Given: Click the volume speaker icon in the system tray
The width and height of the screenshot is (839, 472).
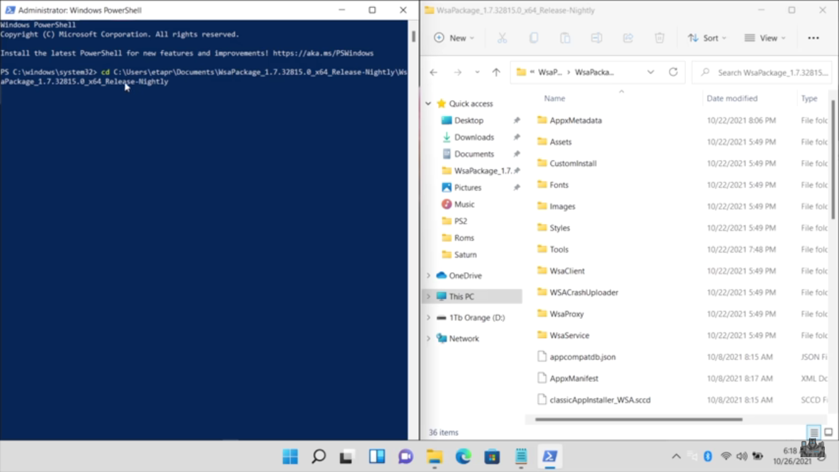Looking at the screenshot, I should coord(741,456).
